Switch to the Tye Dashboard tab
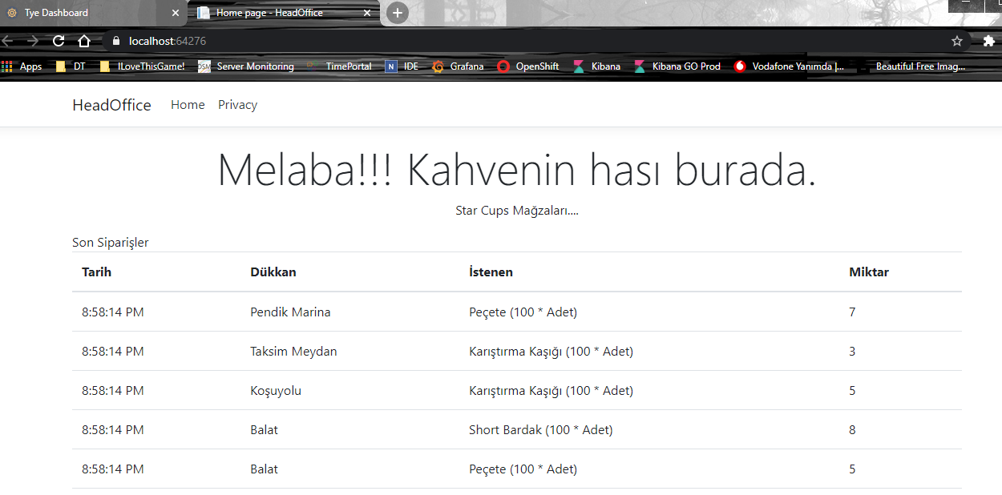This screenshot has width=1002, height=495. click(80, 13)
